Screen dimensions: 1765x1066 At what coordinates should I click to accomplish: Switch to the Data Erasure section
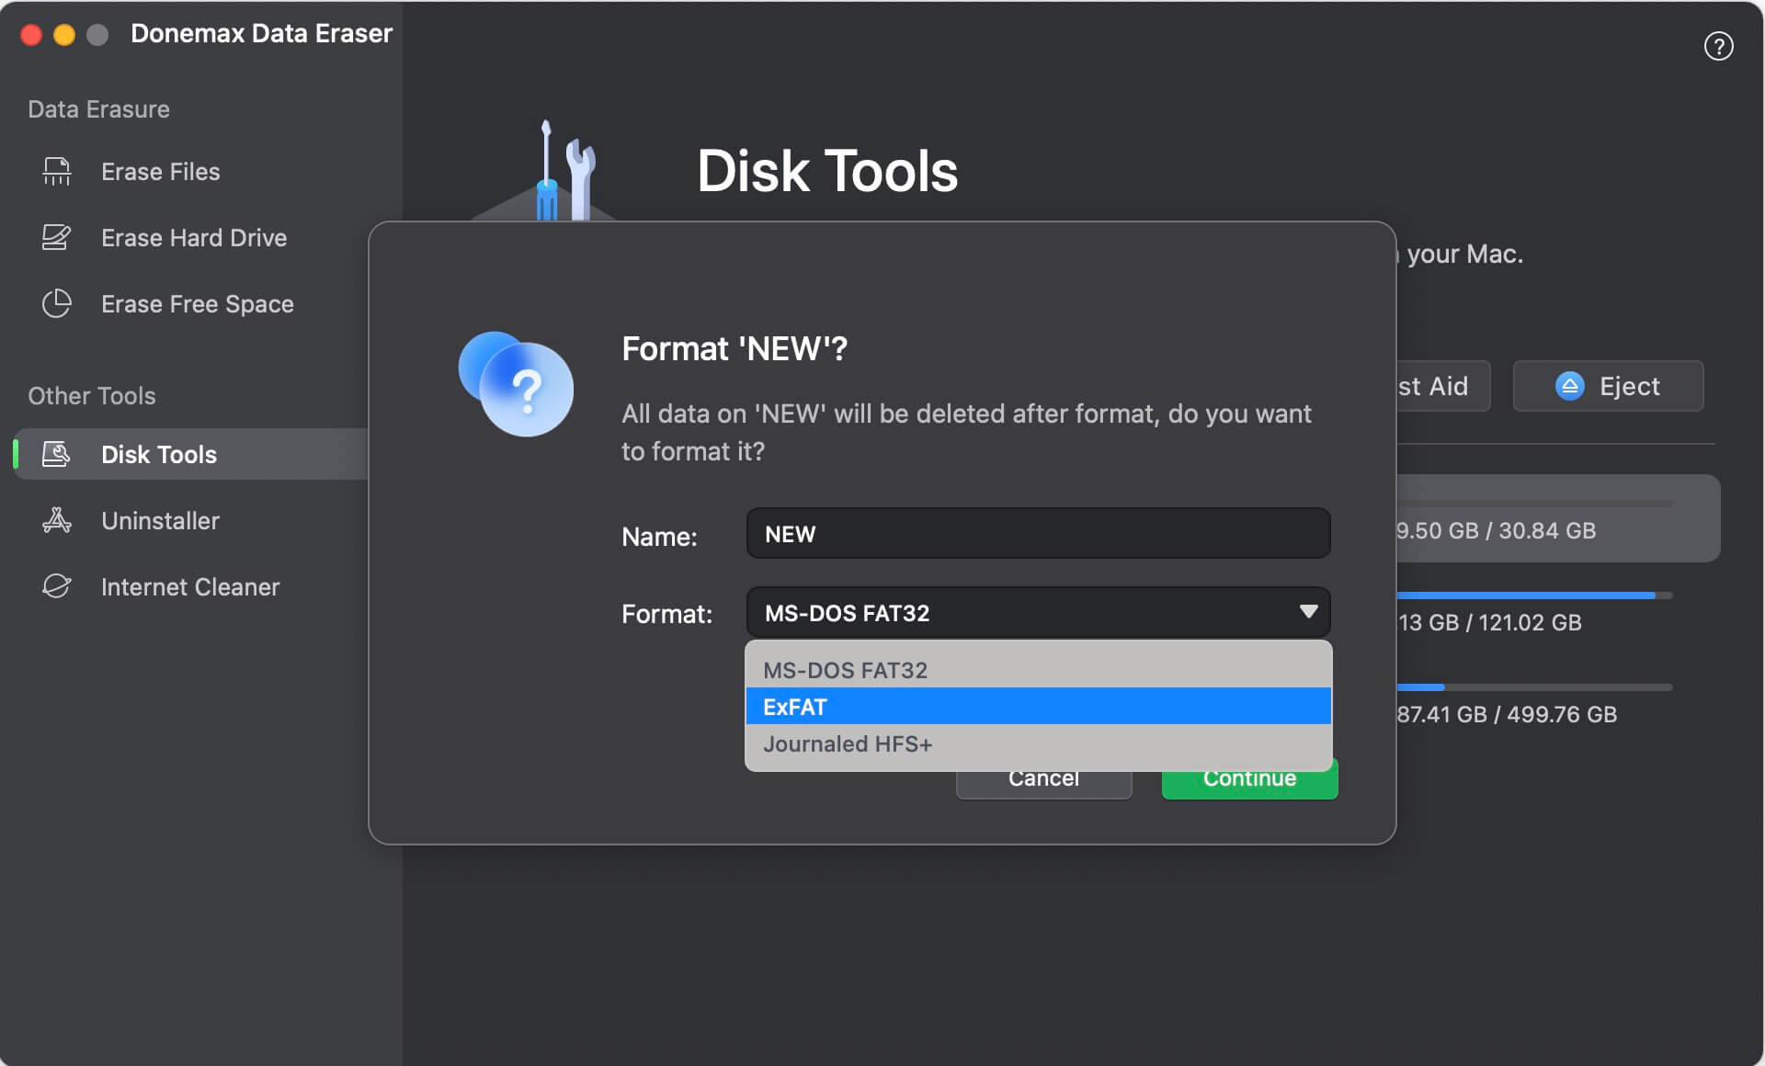click(98, 108)
